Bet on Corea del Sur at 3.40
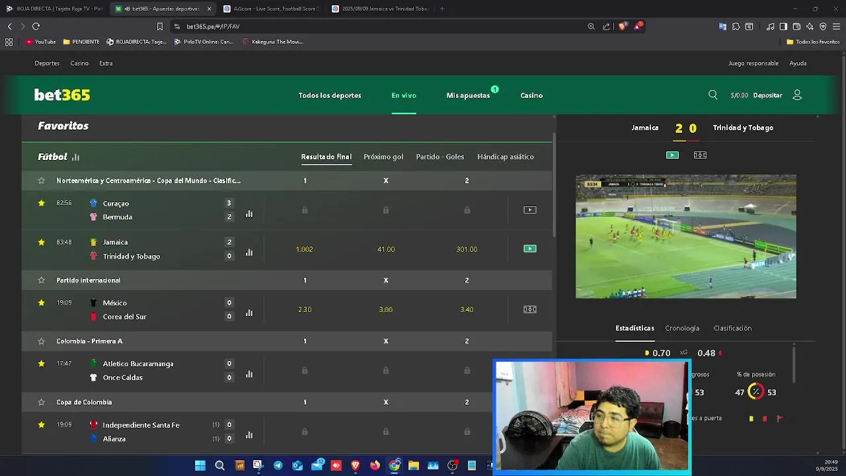 click(x=467, y=309)
